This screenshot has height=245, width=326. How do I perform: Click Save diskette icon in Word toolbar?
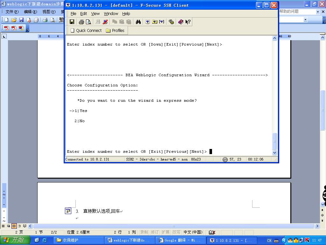(x=21, y=20)
